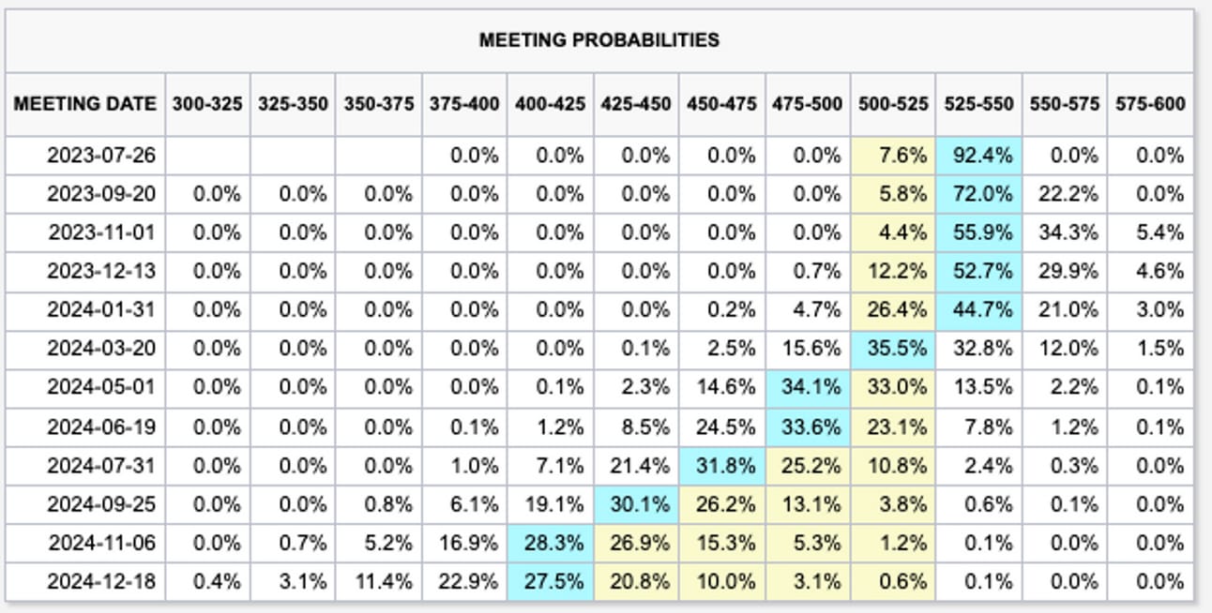The height and width of the screenshot is (613, 1212).
Task: Select the 450-475 column header
Action: click(722, 103)
